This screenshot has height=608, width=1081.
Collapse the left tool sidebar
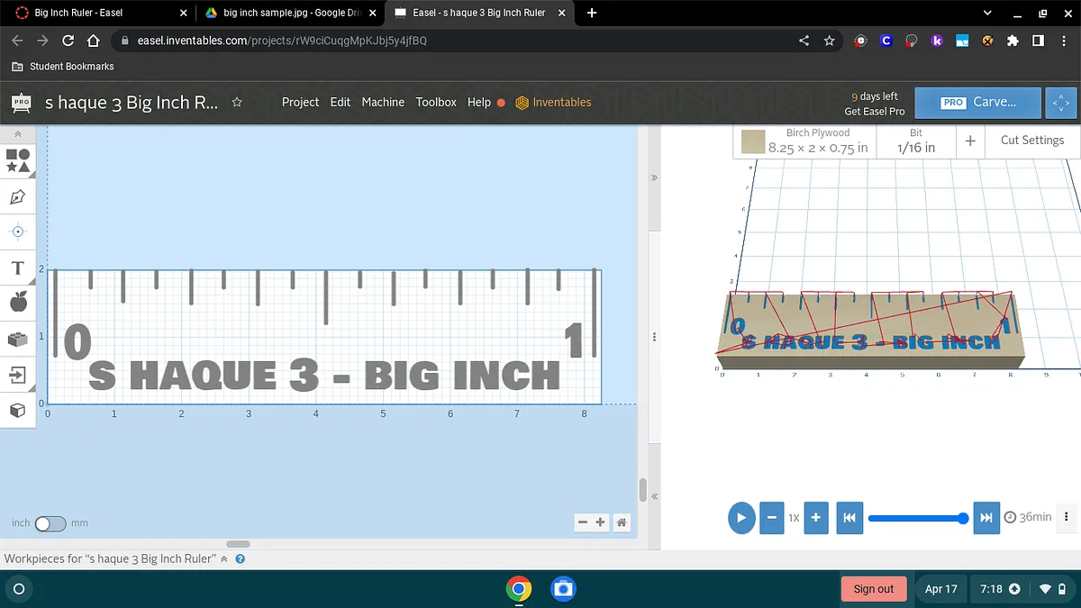point(18,134)
